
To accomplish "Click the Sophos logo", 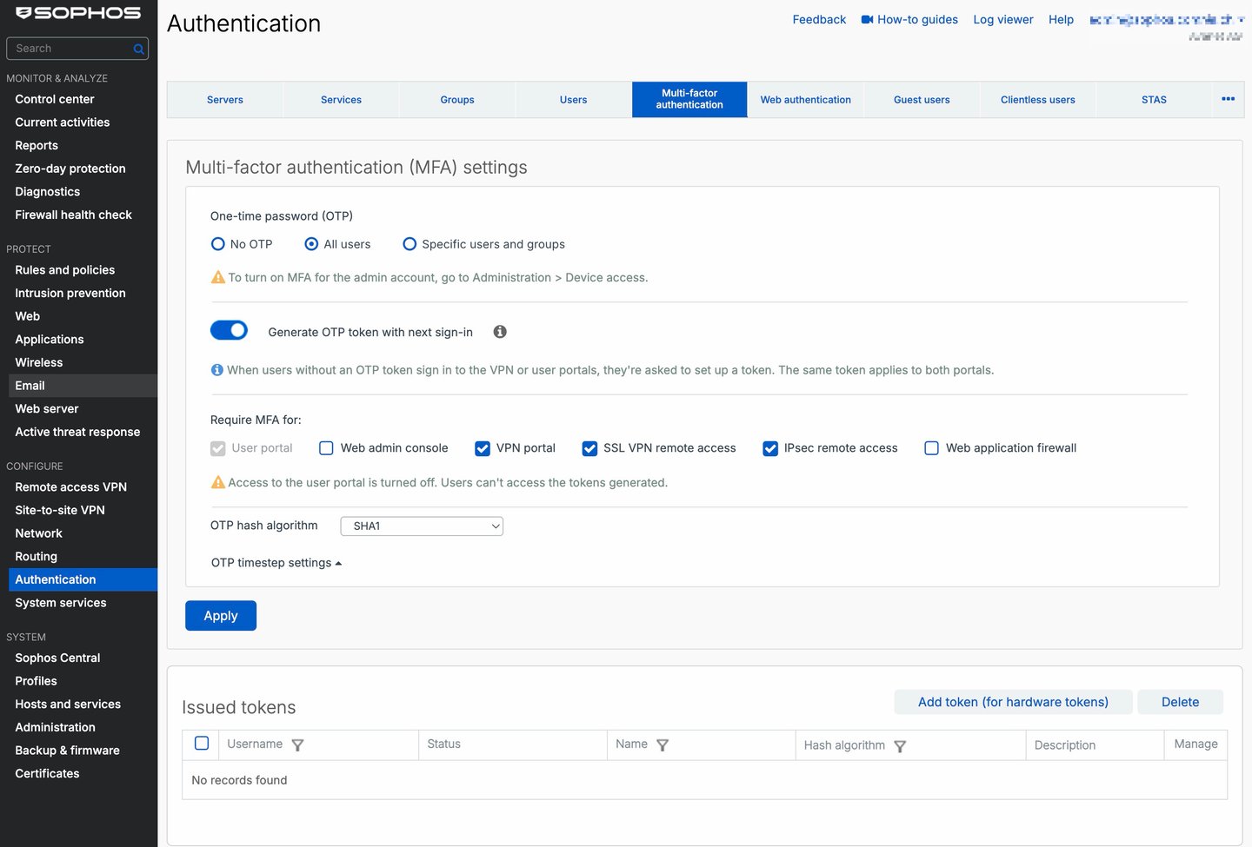I will click(x=78, y=13).
